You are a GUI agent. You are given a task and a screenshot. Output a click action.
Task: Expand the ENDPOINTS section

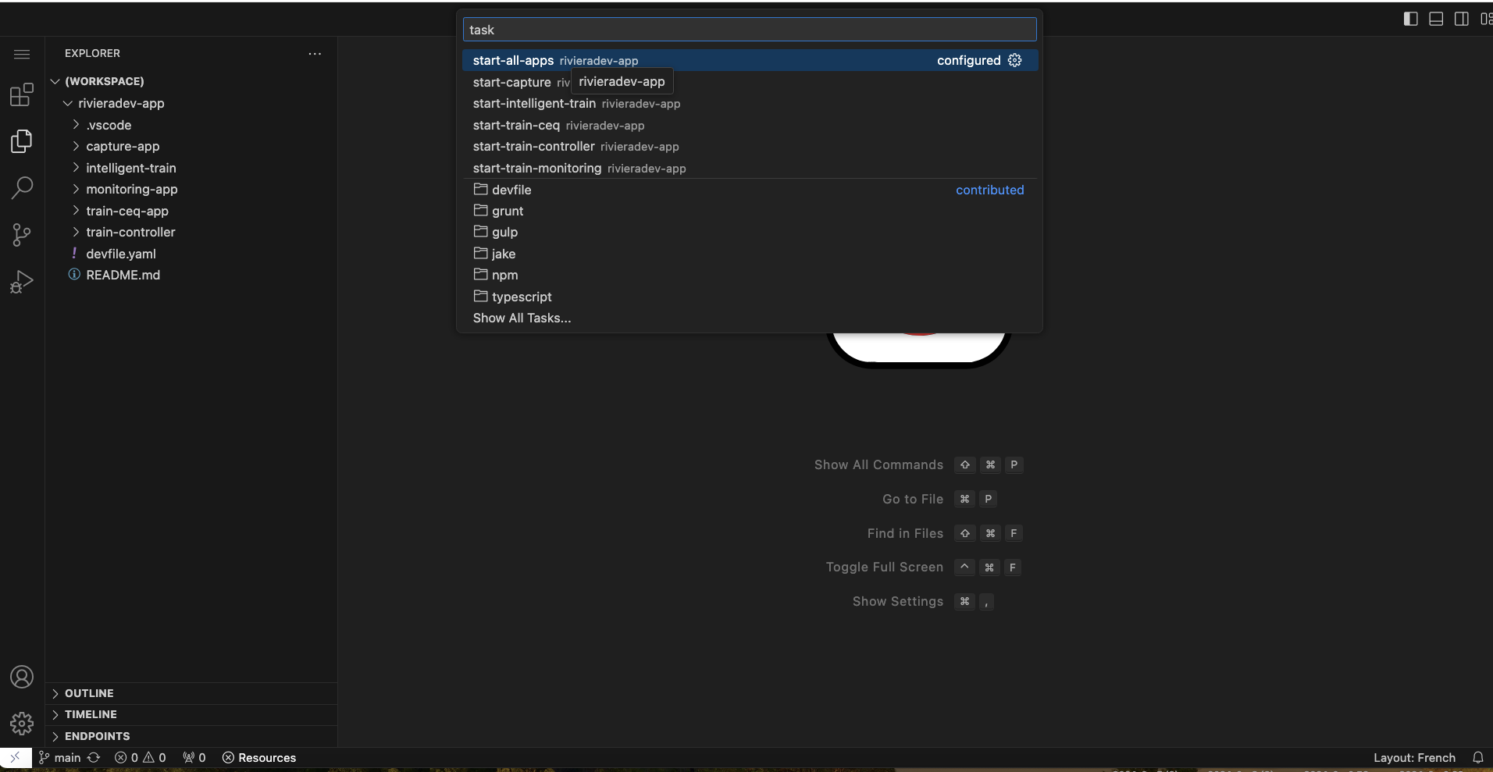tap(97, 736)
